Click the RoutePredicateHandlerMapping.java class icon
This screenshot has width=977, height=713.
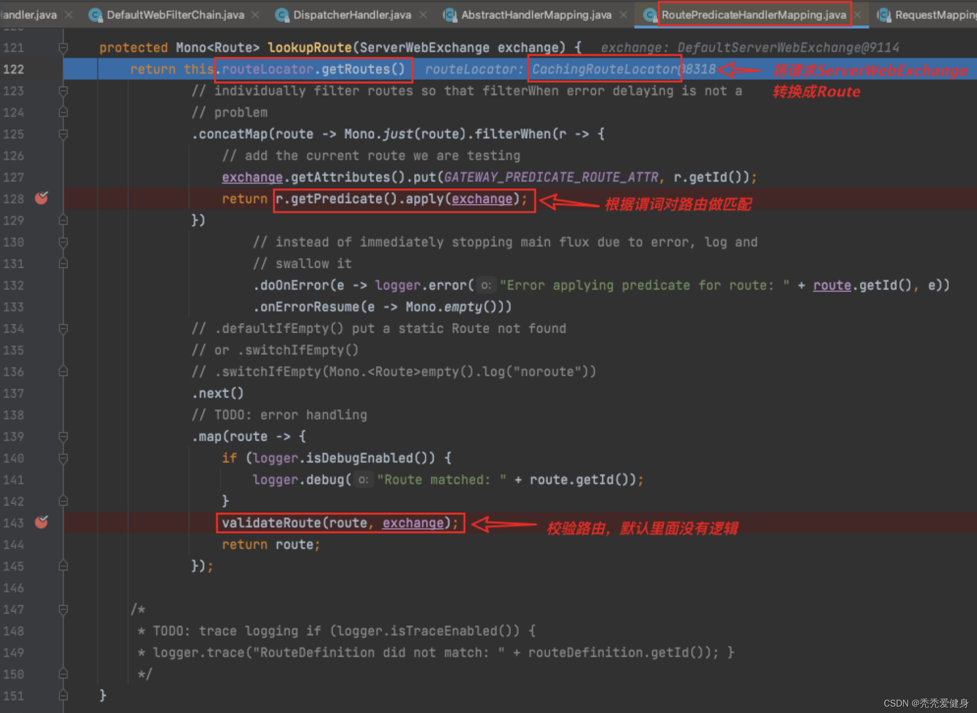[x=649, y=15]
